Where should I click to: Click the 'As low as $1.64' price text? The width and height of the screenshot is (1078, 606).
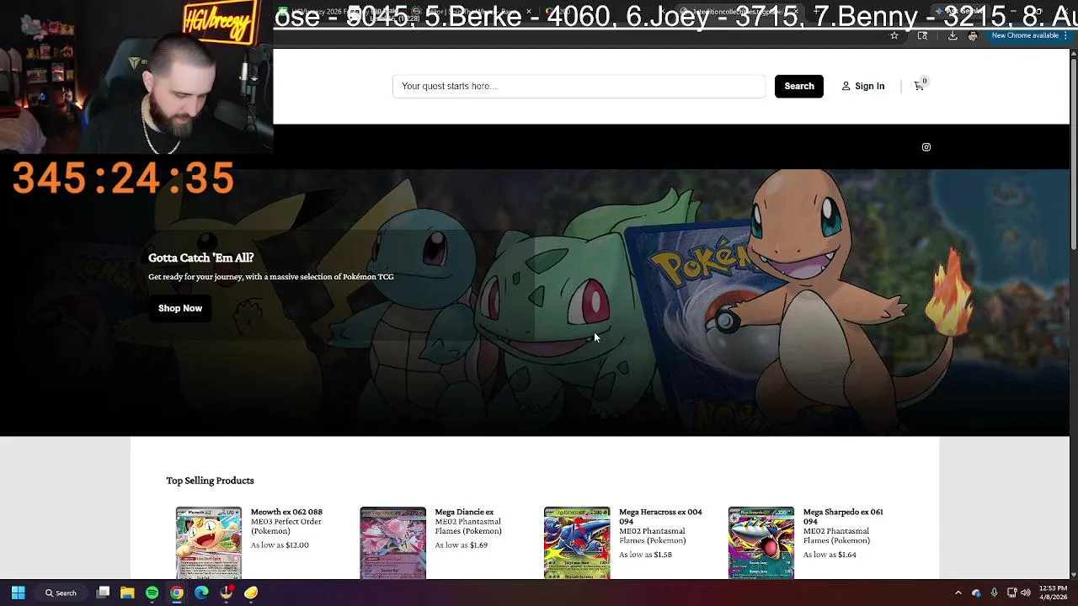point(830,555)
